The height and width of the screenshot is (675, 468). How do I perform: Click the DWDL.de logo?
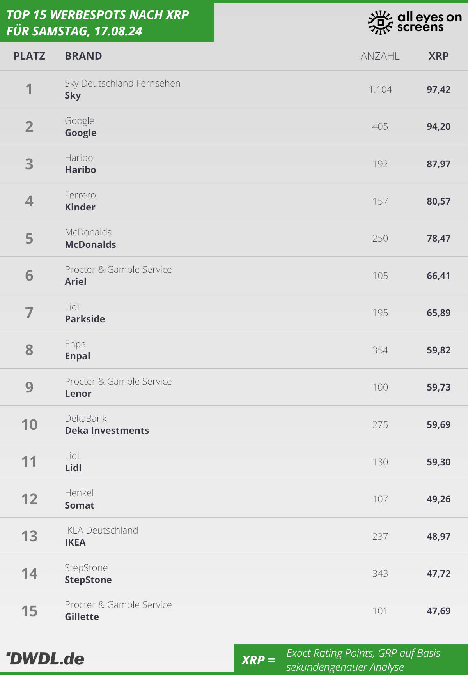[x=45, y=659]
